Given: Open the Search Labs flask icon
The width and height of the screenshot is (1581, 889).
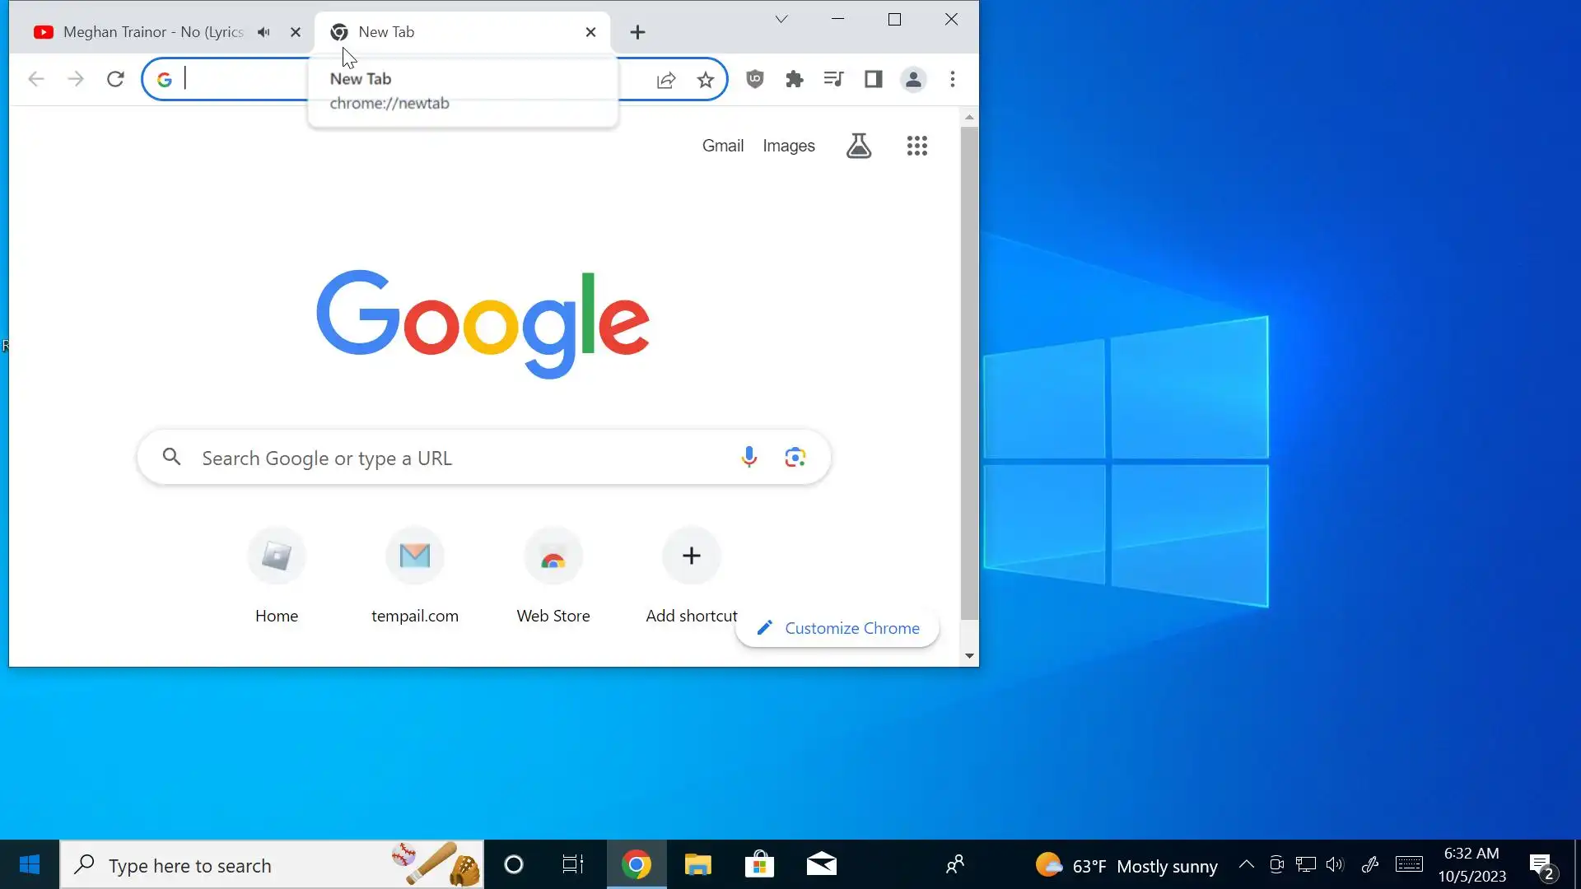Looking at the screenshot, I should pos(858,146).
